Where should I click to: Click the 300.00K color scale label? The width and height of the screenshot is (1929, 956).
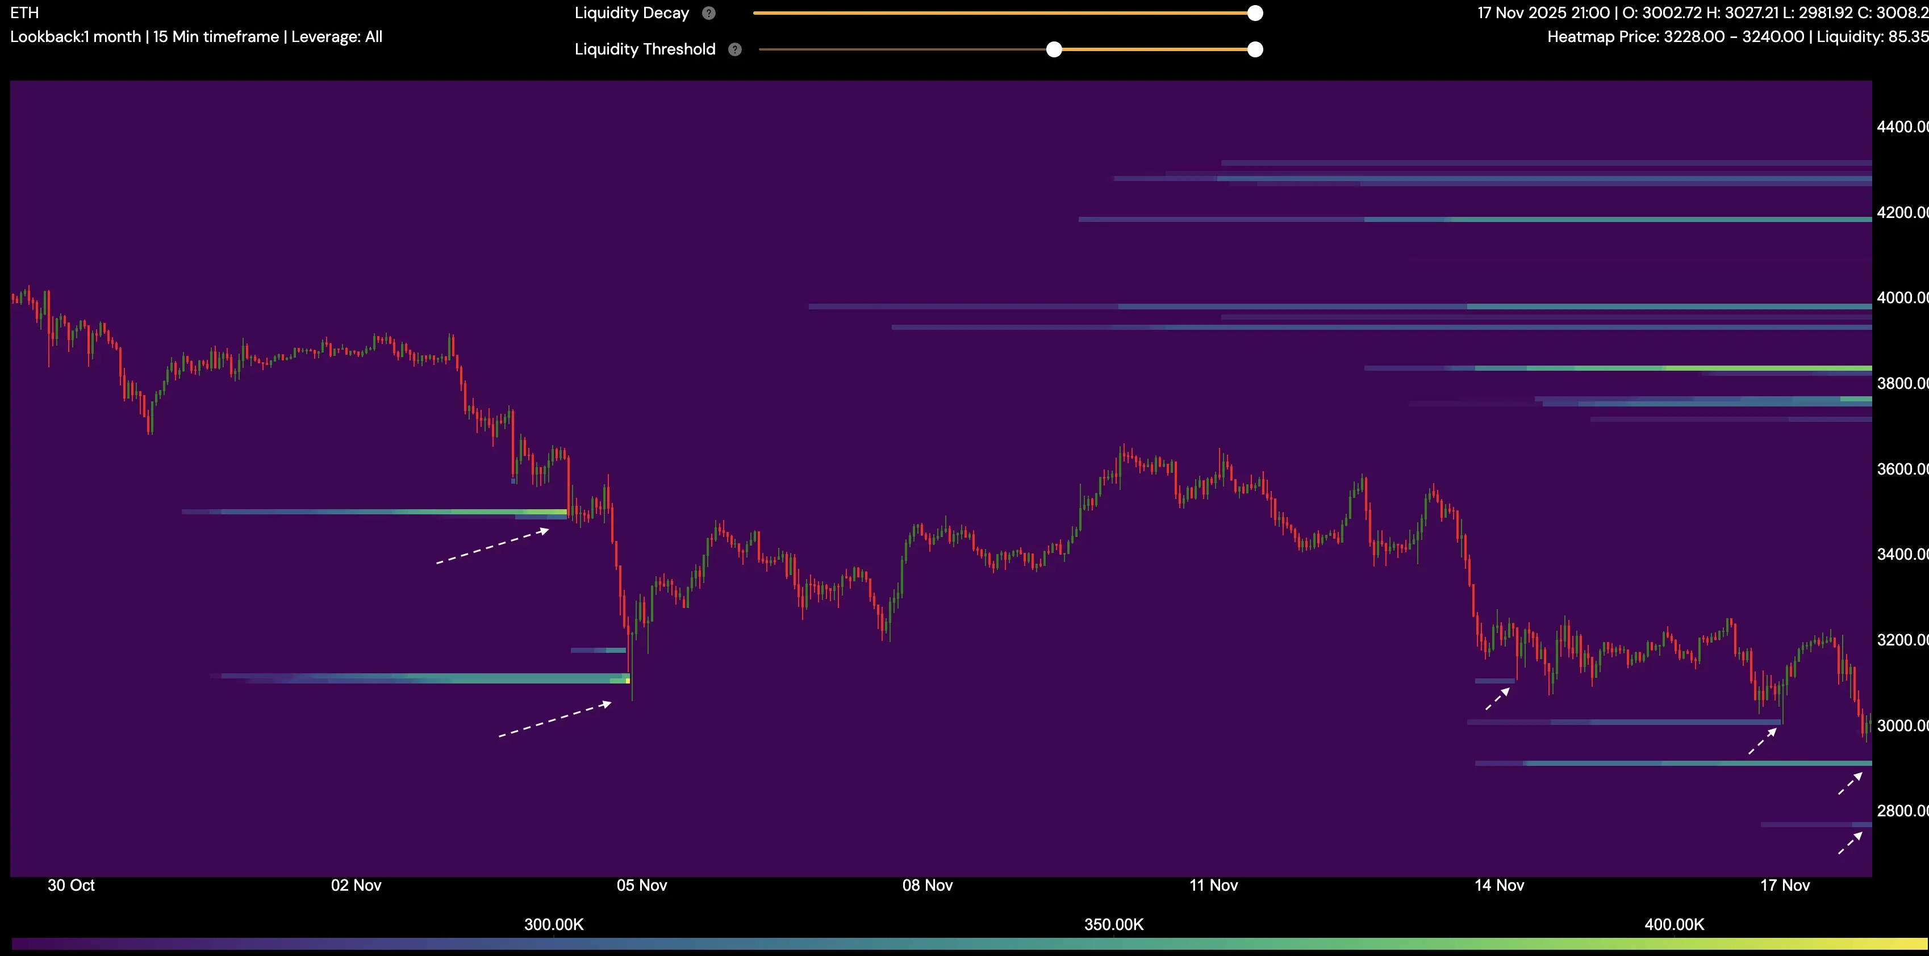tap(553, 924)
